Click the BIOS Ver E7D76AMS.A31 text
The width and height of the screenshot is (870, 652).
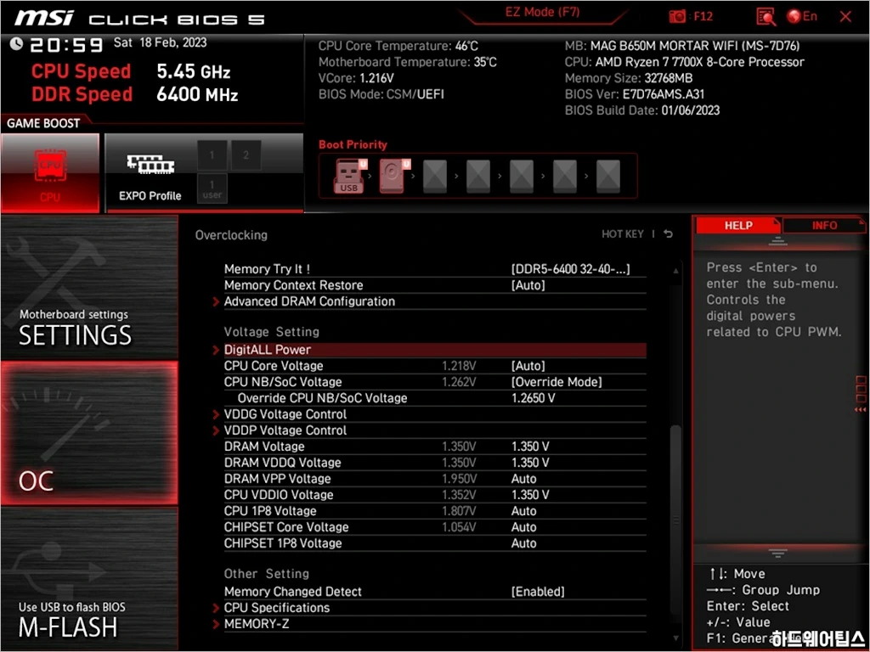click(x=634, y=94)
